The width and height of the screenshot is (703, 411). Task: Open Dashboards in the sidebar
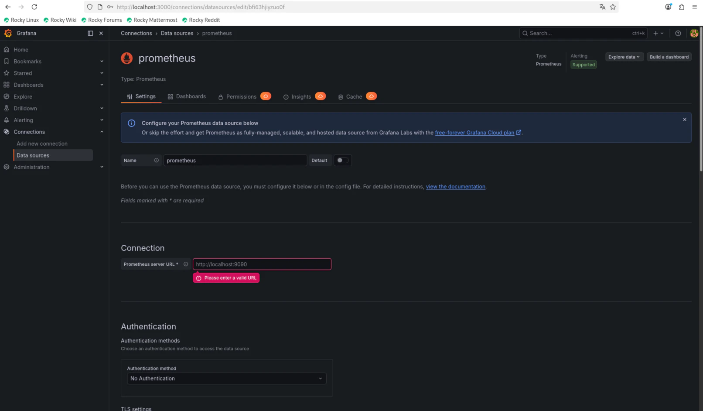(28, 85)
